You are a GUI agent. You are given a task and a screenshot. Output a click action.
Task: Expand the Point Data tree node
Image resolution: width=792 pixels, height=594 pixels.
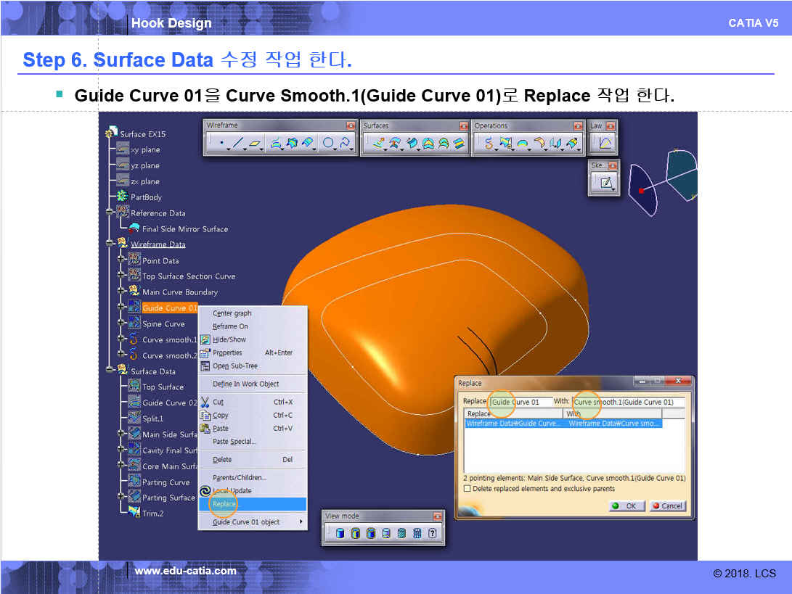[121, 260]
